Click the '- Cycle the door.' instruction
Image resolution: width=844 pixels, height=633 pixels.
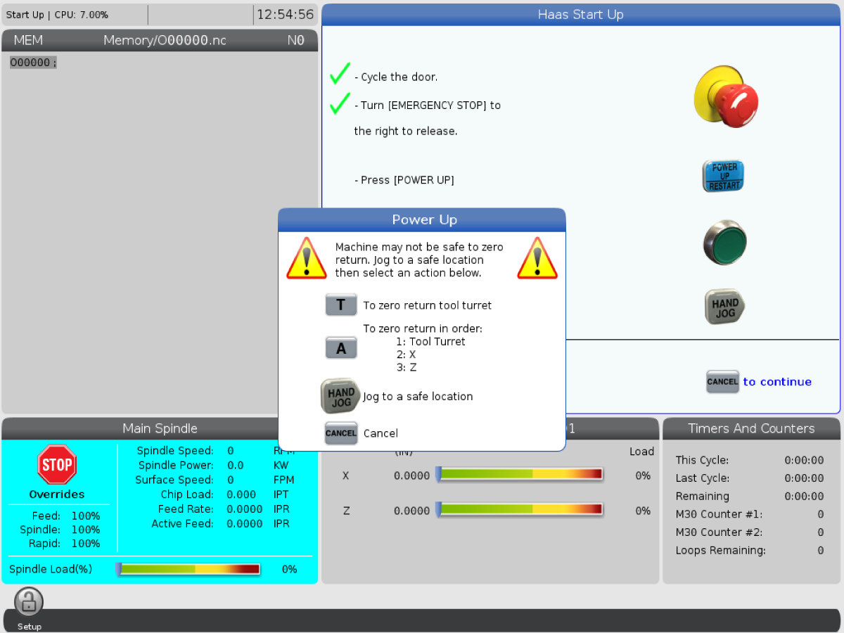coord(395,77)
